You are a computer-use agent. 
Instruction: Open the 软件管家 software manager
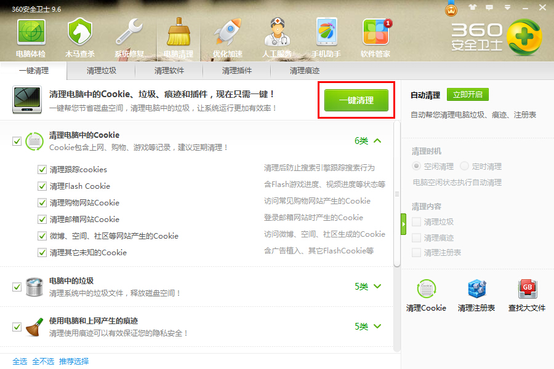click(x=377, y=37)
